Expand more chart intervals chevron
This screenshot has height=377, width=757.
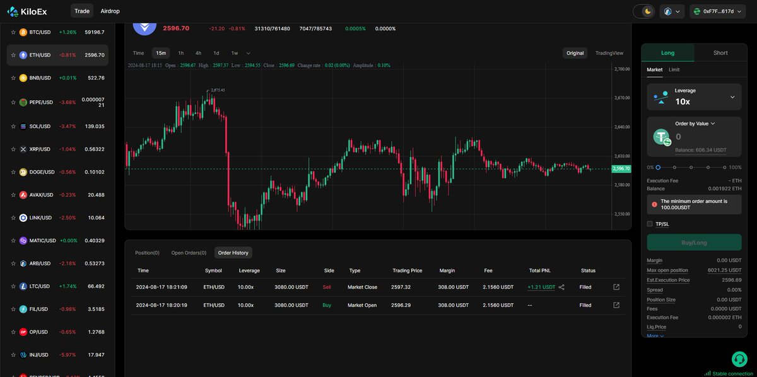click(x=249, y=53)
